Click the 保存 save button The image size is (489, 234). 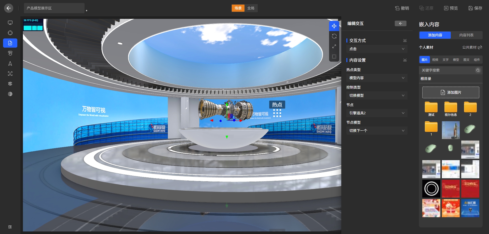475,8
